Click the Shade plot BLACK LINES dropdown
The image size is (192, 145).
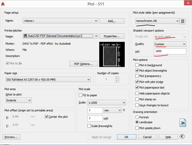(x=170, y=37)
